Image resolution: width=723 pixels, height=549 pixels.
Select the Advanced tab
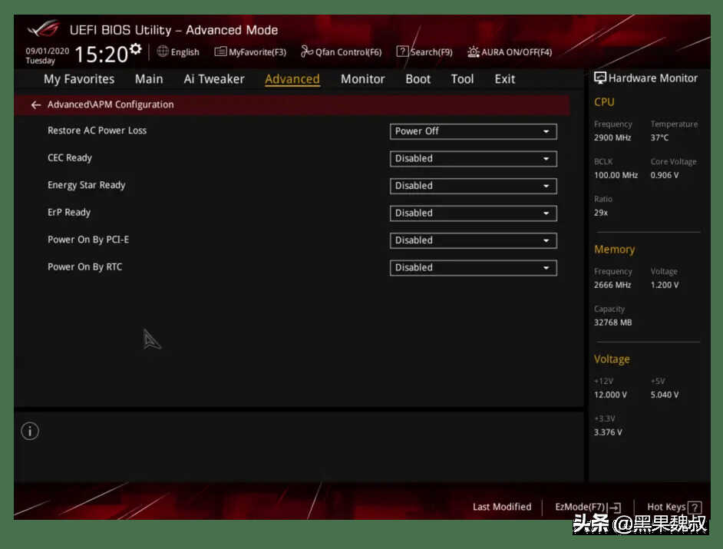pyautogui.click(x=292, y=79)
